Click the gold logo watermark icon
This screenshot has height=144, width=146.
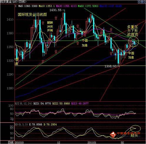pyautogui.click(x=113, y=135)
